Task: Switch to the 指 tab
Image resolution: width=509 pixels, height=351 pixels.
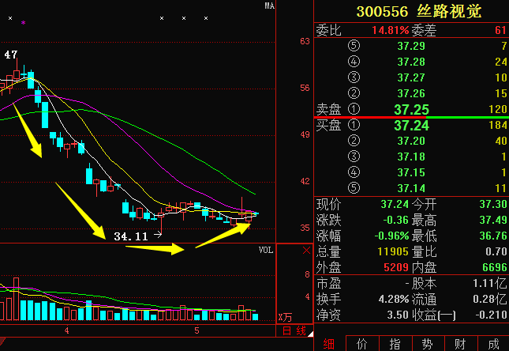Action: [395, 344]
